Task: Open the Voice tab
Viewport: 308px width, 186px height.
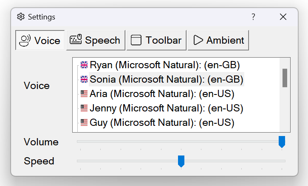Action: pos(40,40)
